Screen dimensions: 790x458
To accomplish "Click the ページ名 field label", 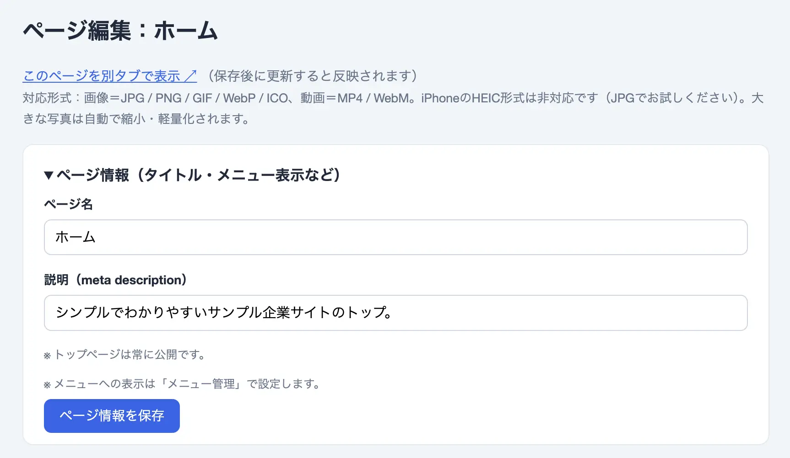I will tap(69, 204).
